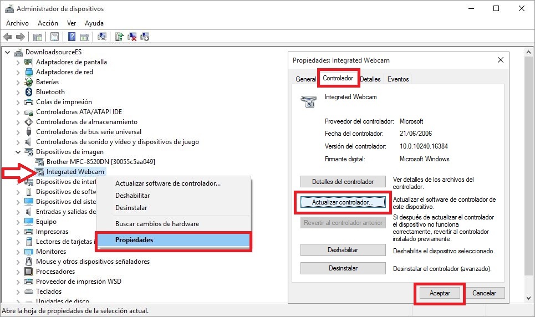
Task: Switch to the Controlador tab
Action: point(338,78)
